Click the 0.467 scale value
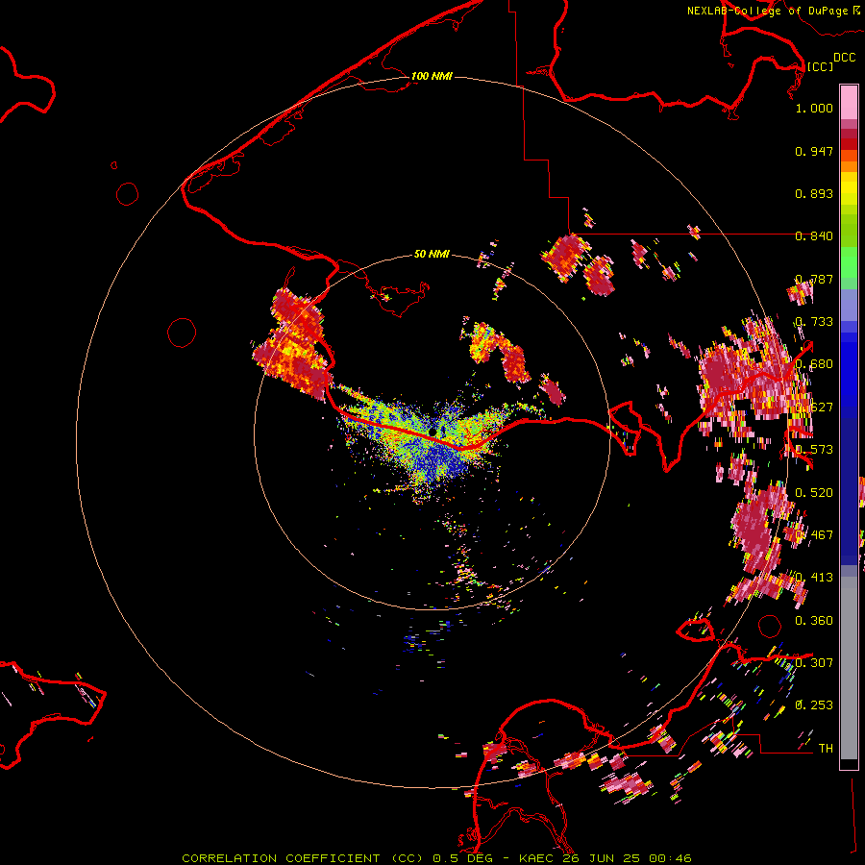The image size is (865, 865). (x=814, y=535)
